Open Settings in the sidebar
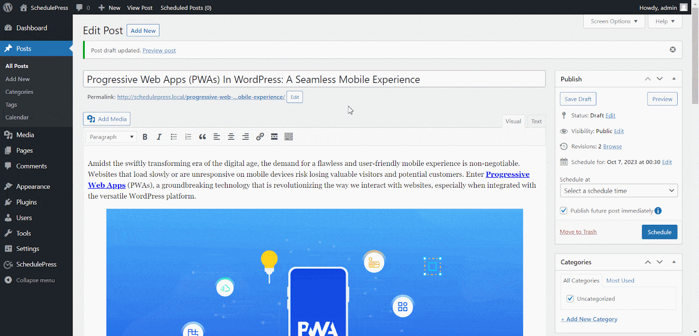This screenshot has width=699, height=336. pos(36,249)
